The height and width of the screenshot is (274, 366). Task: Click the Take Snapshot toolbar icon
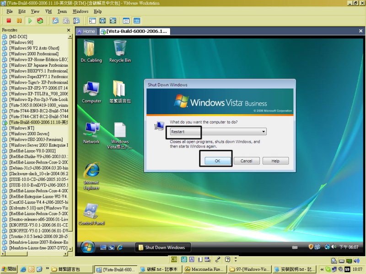55,21
